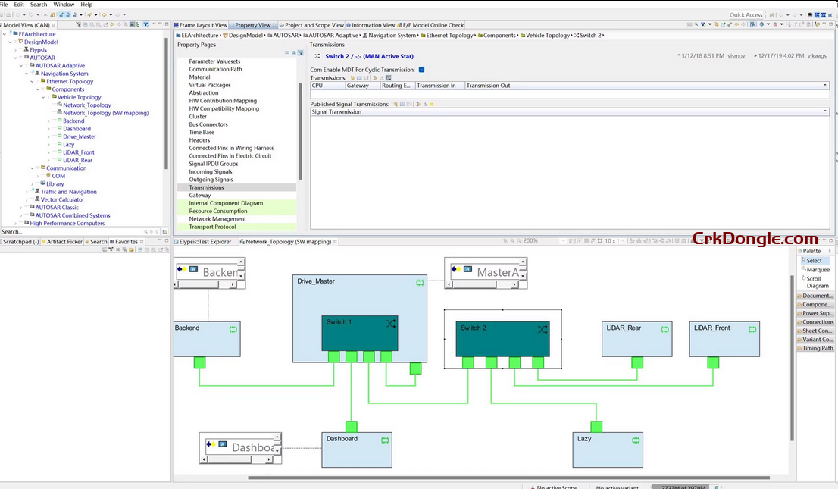Toggle Com Enable MDT For Cyclic Transmission

pos(423,68)
